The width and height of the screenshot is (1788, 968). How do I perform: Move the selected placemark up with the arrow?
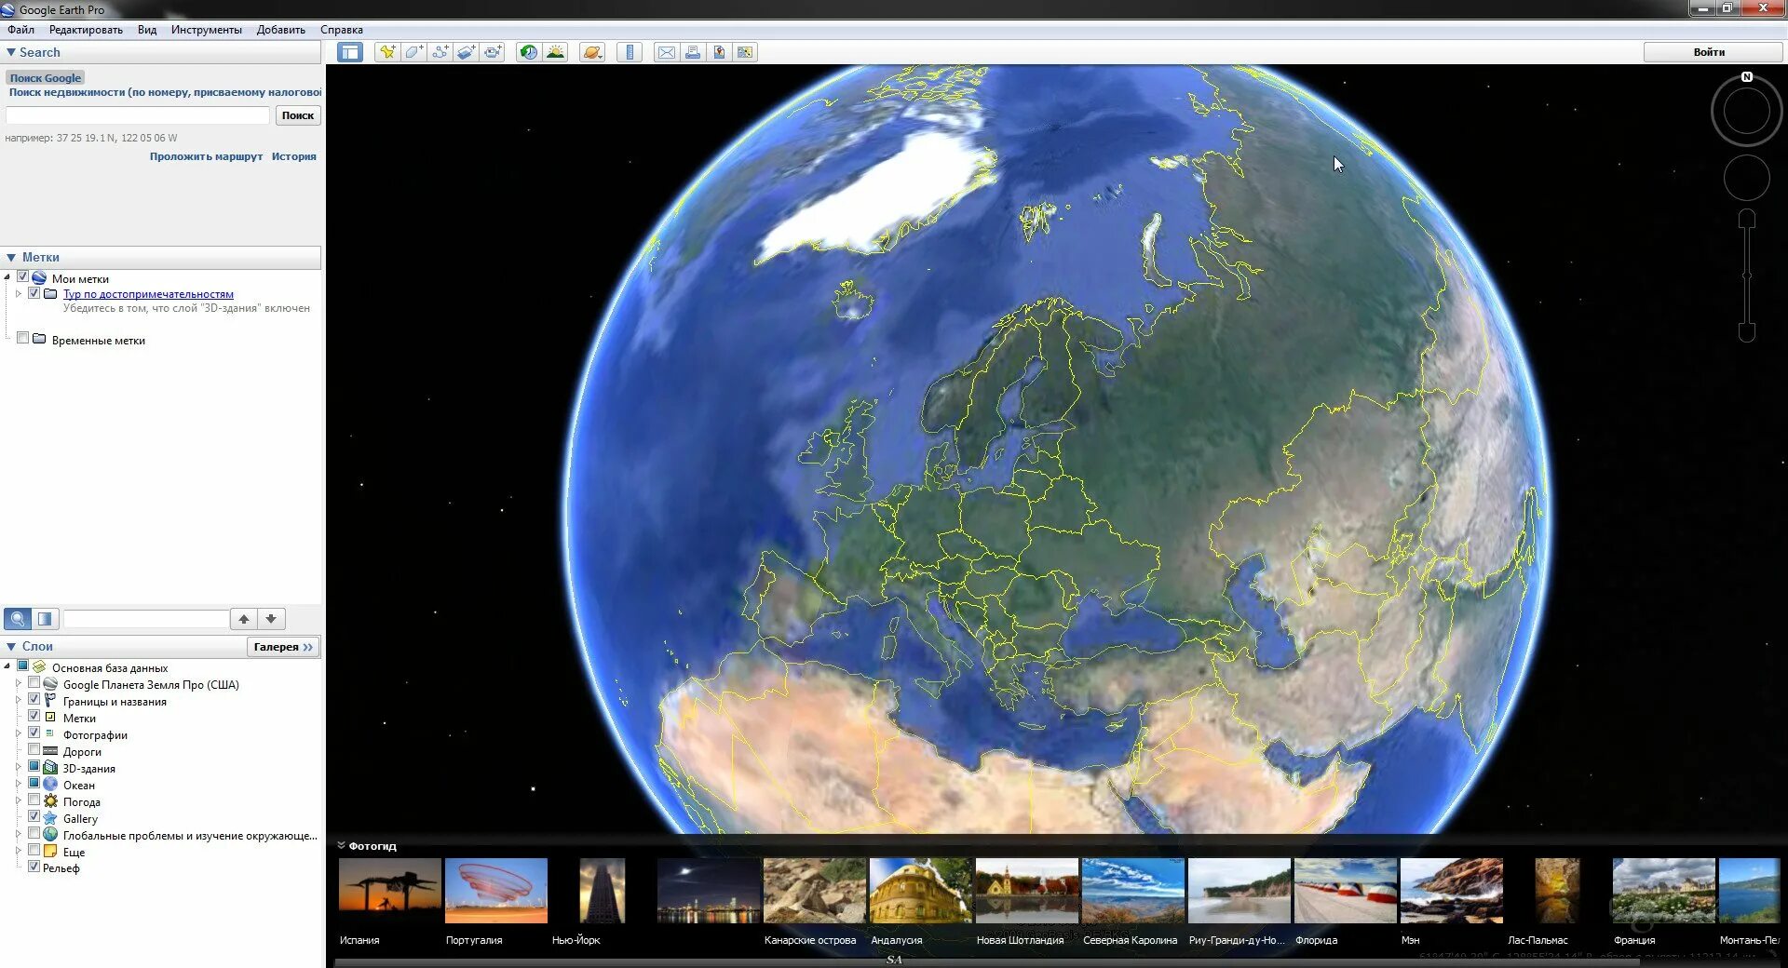pyautogui.click(x=244, y=619)
